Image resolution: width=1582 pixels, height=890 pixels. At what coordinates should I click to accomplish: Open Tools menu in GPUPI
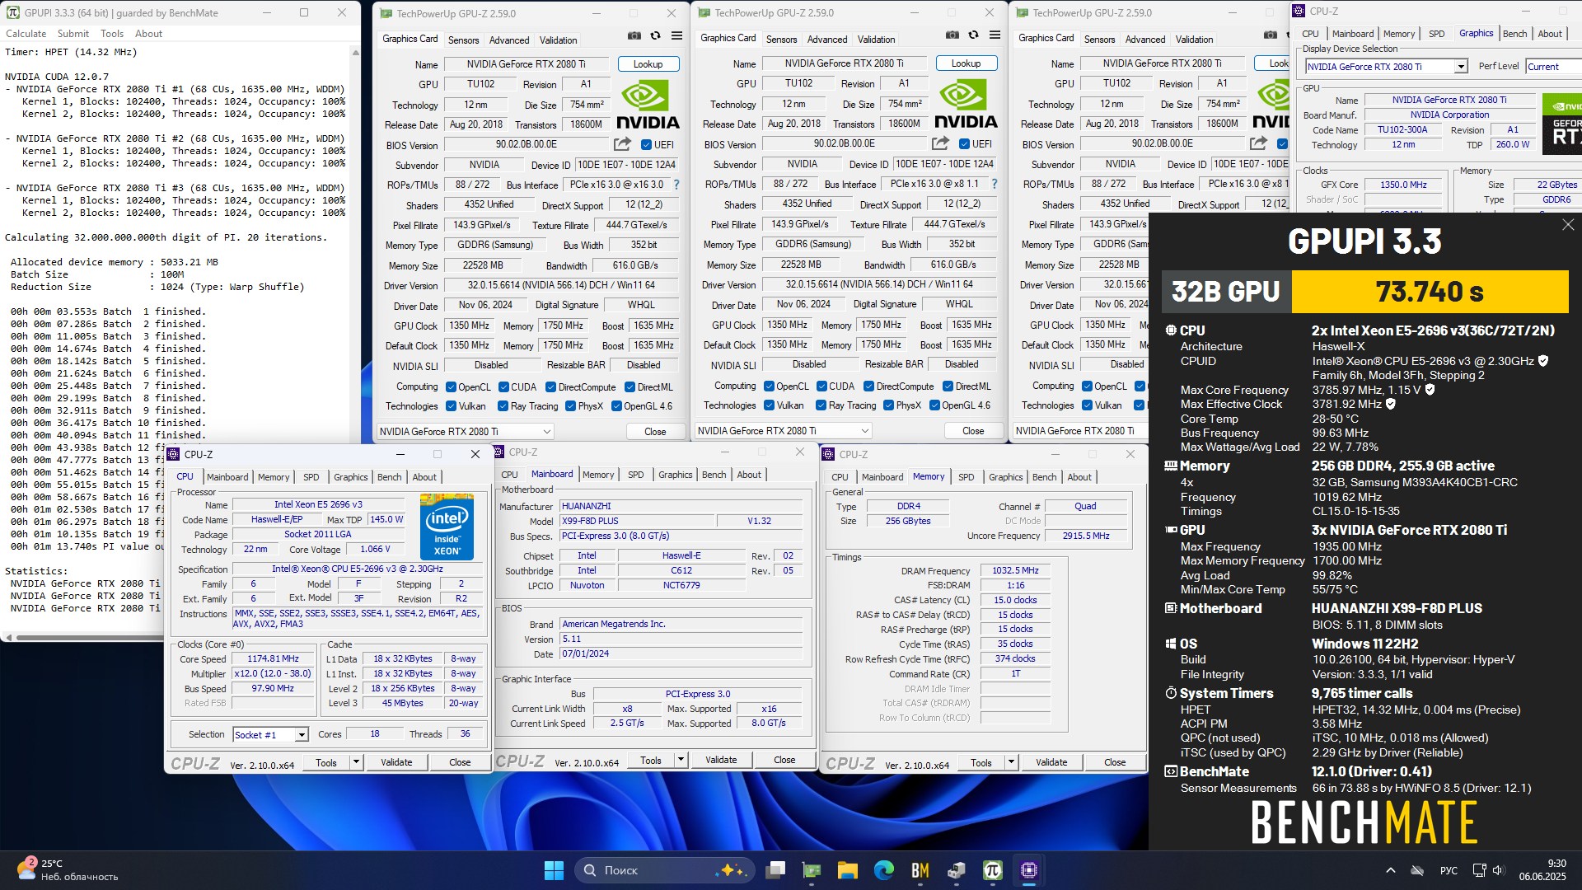(112, 34)
